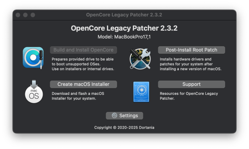249x149 pixels.
Task: Click the Copyright 2020-2025 Dortania text
Action: tap(124, 127)
